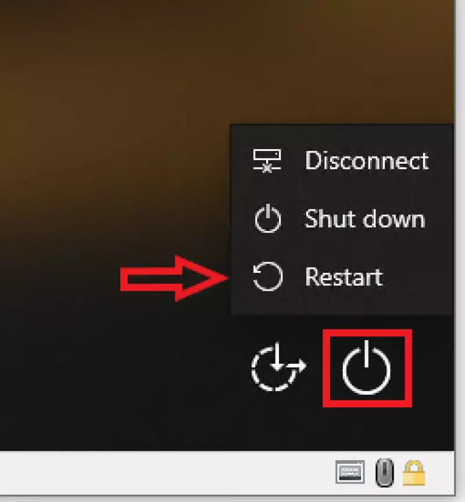
Task: Click red outline border around Power button
Action: click(x=326, y=368)
